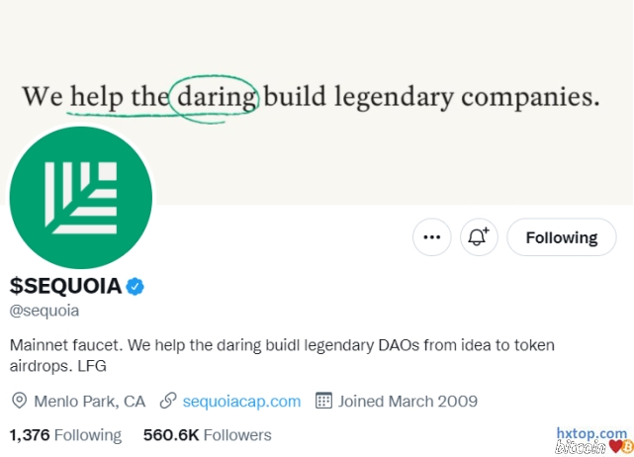
Task: Click the hxtop.com watermark text
Action: coord(590,433)
